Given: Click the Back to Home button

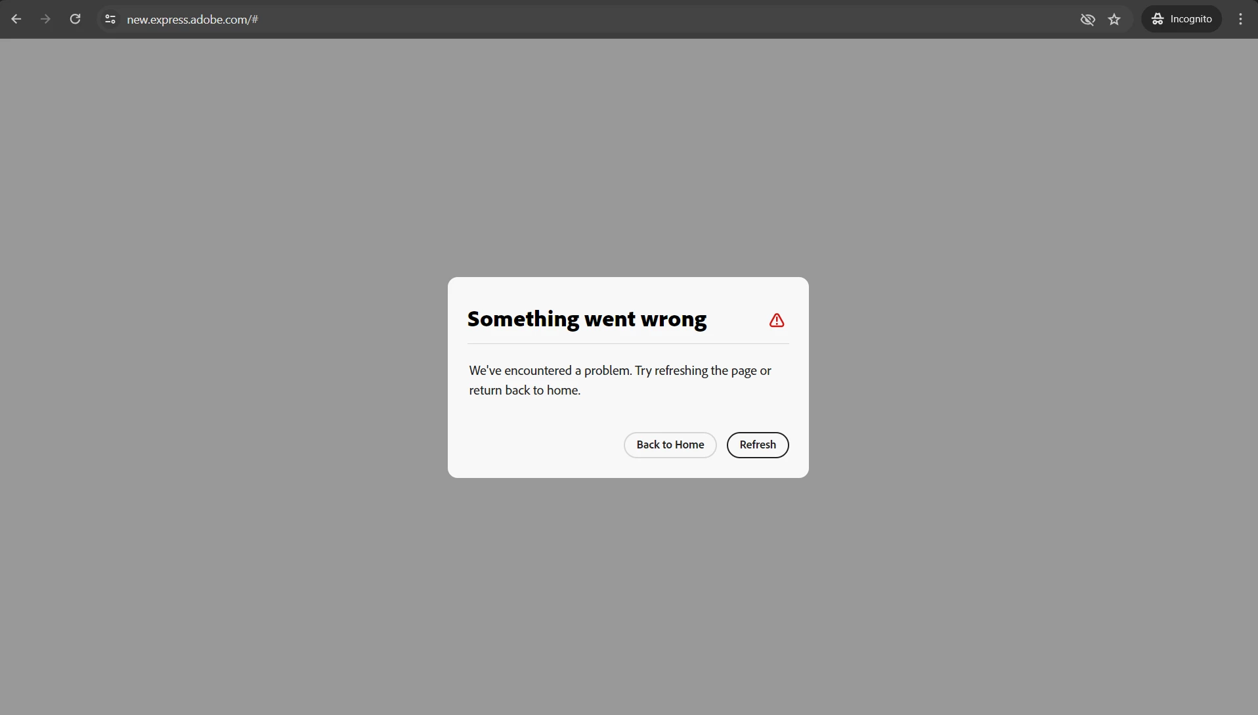Looking at the screenshot, I should [670, 445].
